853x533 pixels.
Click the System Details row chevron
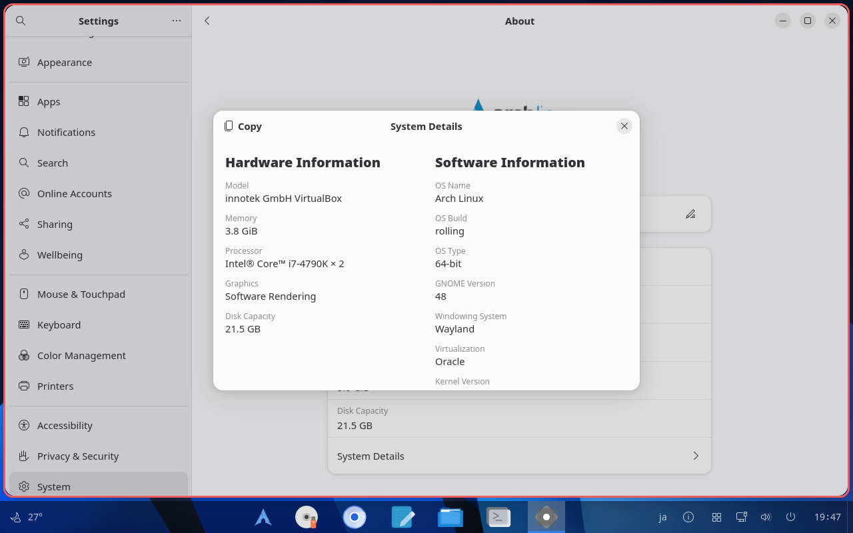(x=696, y=456)
